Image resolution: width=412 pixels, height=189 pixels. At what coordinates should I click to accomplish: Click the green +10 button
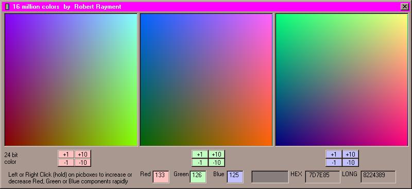click(x=216, y=154)
